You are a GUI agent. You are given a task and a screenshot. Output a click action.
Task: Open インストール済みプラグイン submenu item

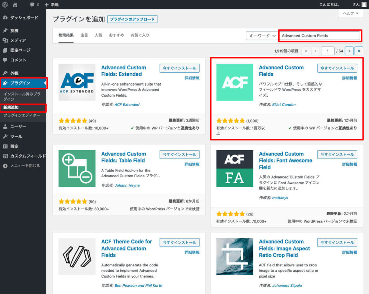click(22, 96)
